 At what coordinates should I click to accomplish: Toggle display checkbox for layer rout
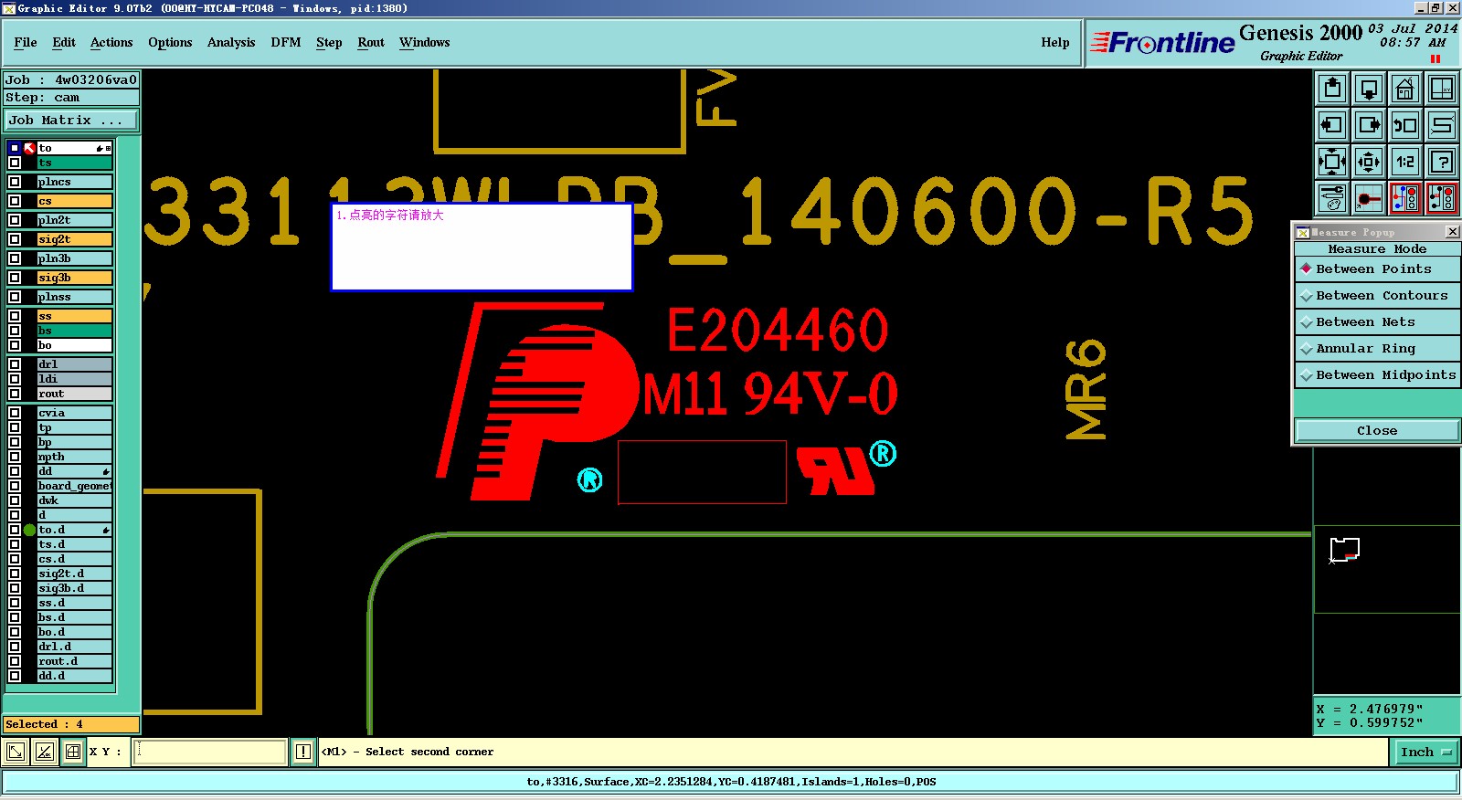coord(15,394)
